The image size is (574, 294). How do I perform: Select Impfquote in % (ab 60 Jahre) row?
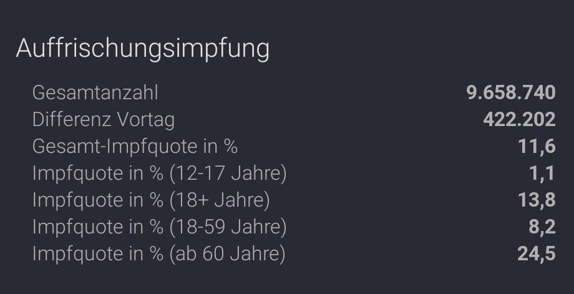294,253
